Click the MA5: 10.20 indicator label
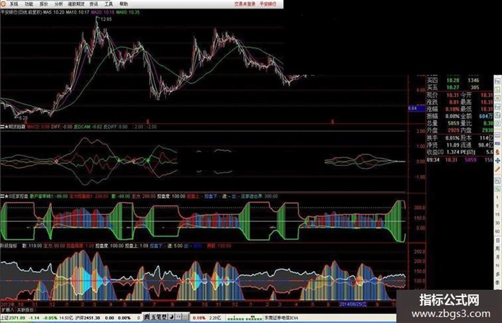This screenshot has height=323, width=502. pos(54,12)
